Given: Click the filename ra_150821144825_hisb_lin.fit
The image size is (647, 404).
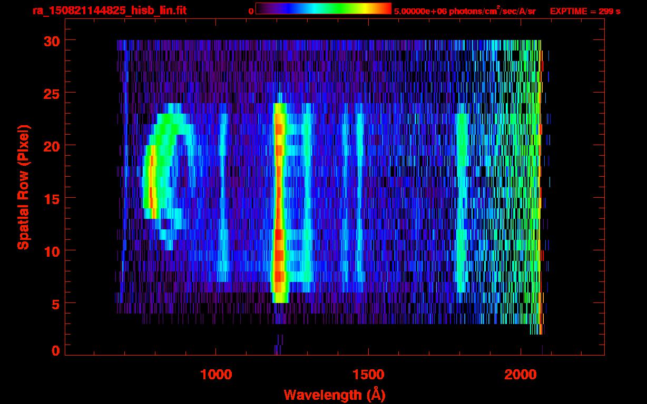Looking at the screenshot, I should pos(109,11).
